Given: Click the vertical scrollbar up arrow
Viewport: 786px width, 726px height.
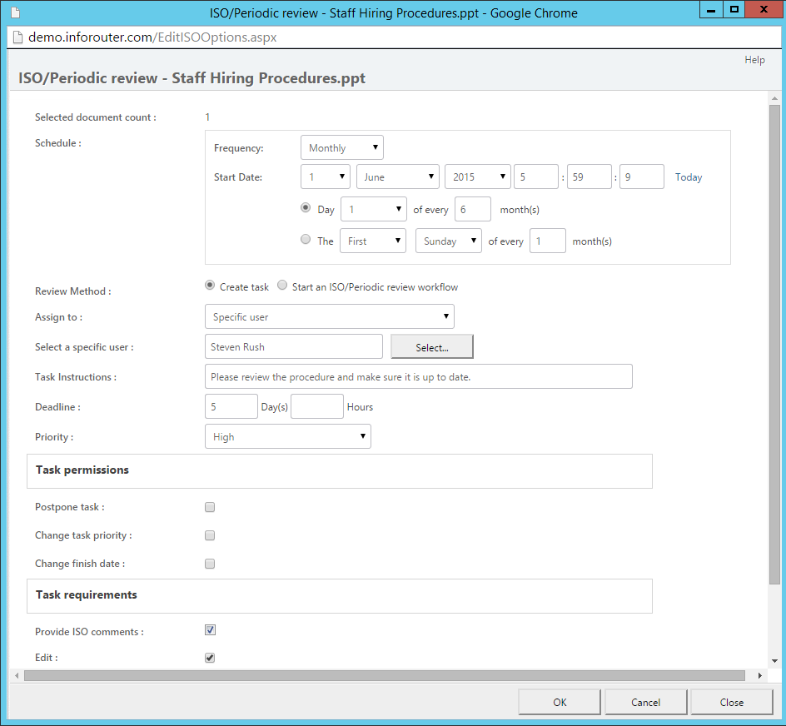Looking at the screenshot, I should point(774,97).
